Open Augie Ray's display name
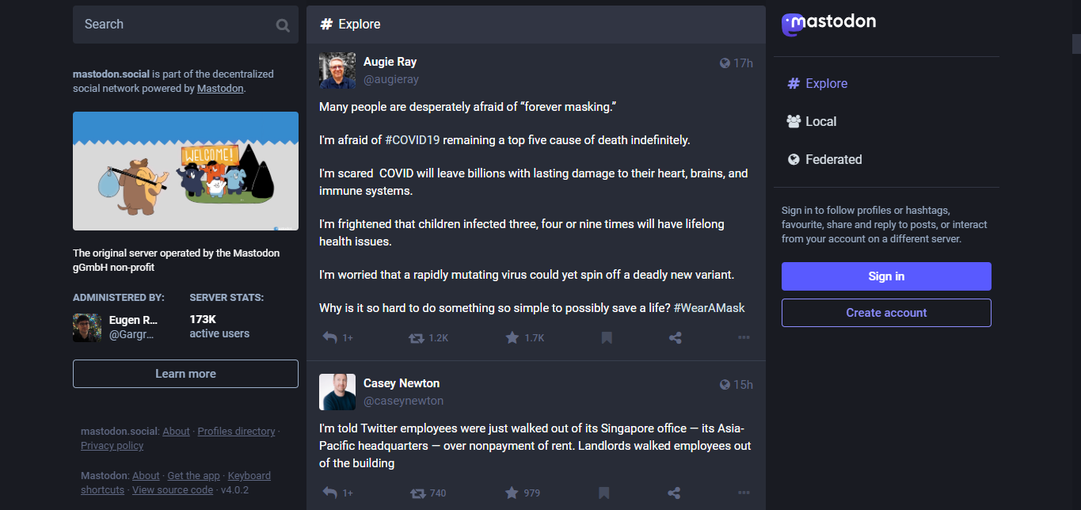 pos(390,62)
